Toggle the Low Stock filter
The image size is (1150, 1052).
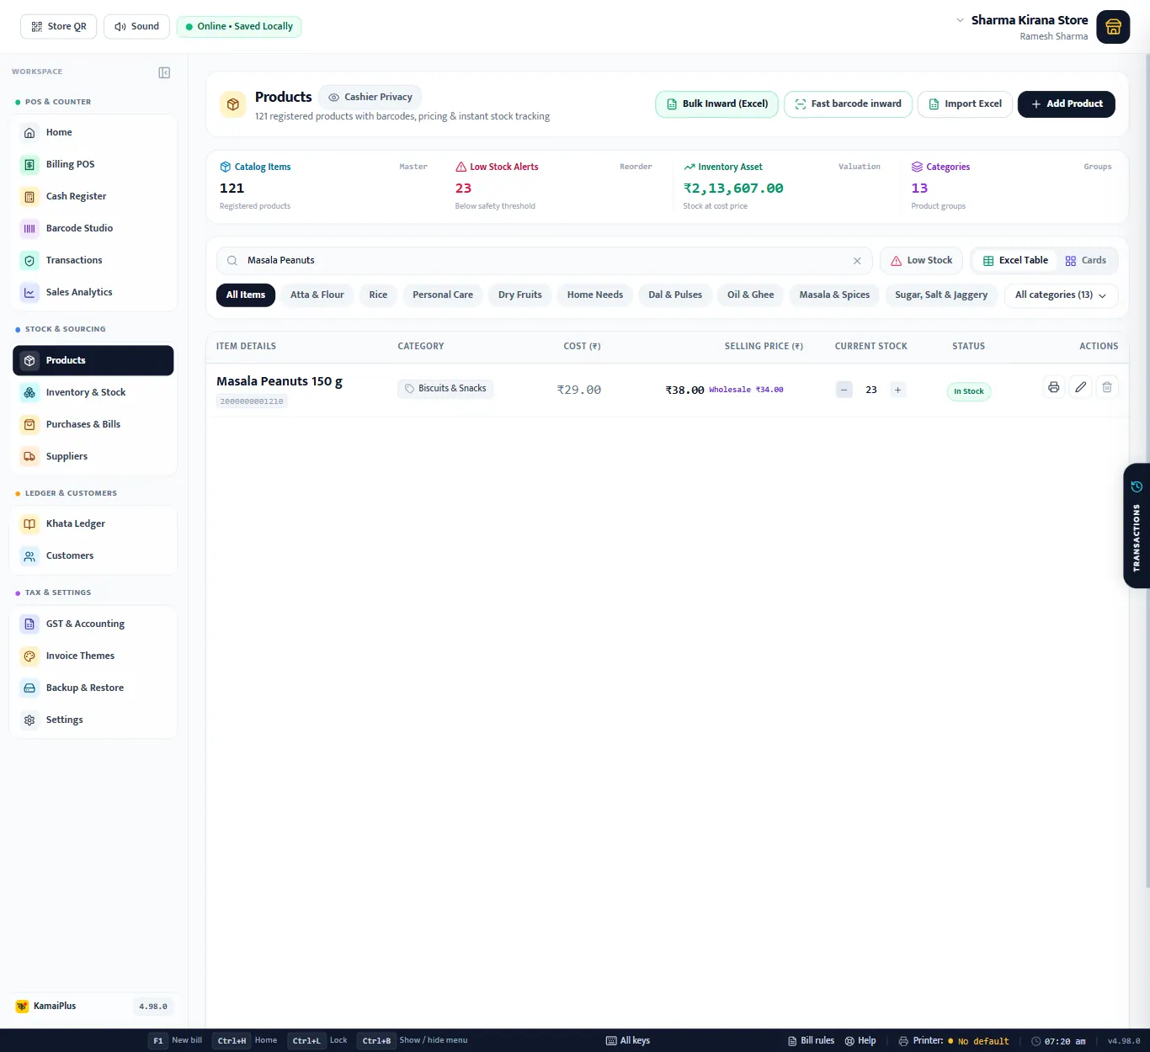[x=921, y=261]
